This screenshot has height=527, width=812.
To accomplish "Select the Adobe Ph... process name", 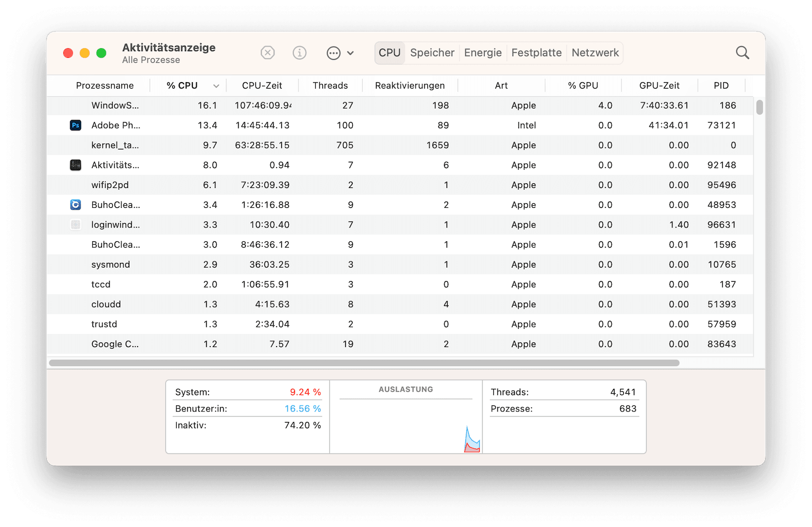I will tap(116, 125).
